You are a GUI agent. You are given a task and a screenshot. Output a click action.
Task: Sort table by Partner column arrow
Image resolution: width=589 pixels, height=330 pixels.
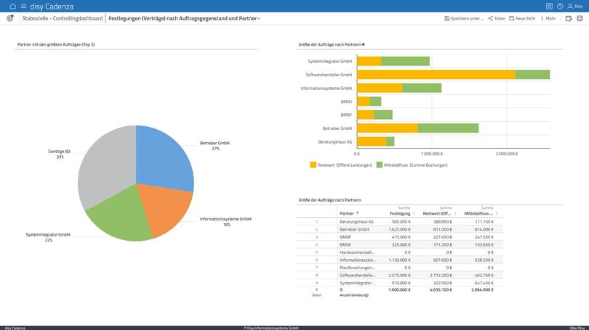pyautogui.click(x=357, y=213)
